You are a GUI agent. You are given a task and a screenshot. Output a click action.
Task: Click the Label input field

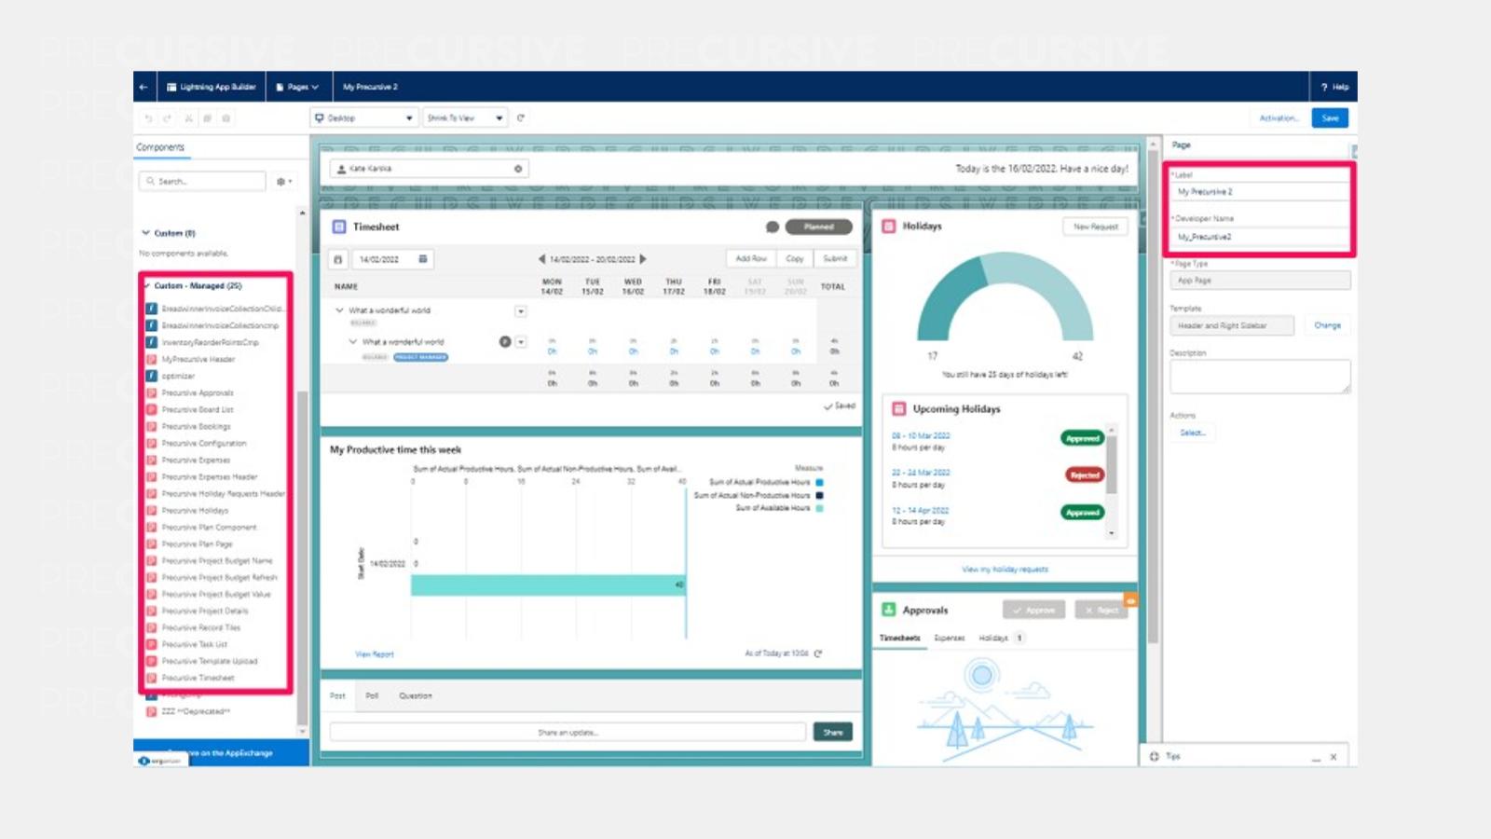click(1260, 191)
